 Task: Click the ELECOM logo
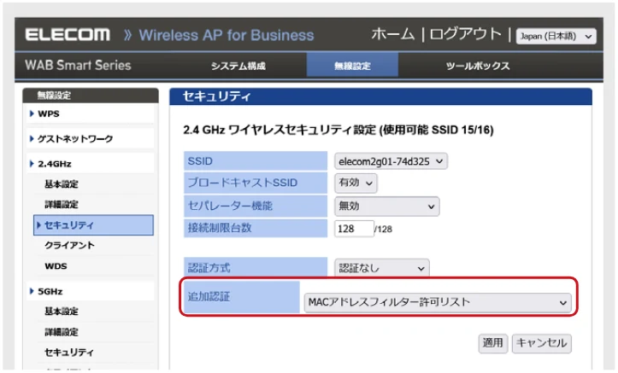point(68,35)
